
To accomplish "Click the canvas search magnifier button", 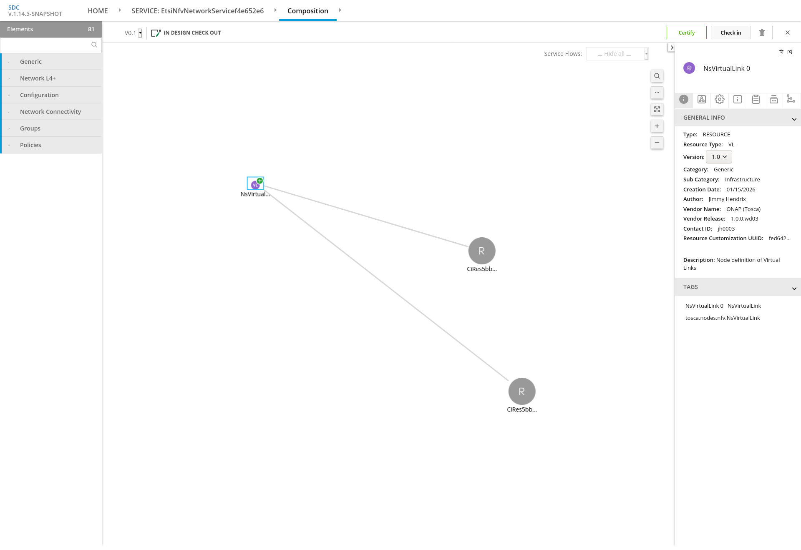I will point(657,76).
